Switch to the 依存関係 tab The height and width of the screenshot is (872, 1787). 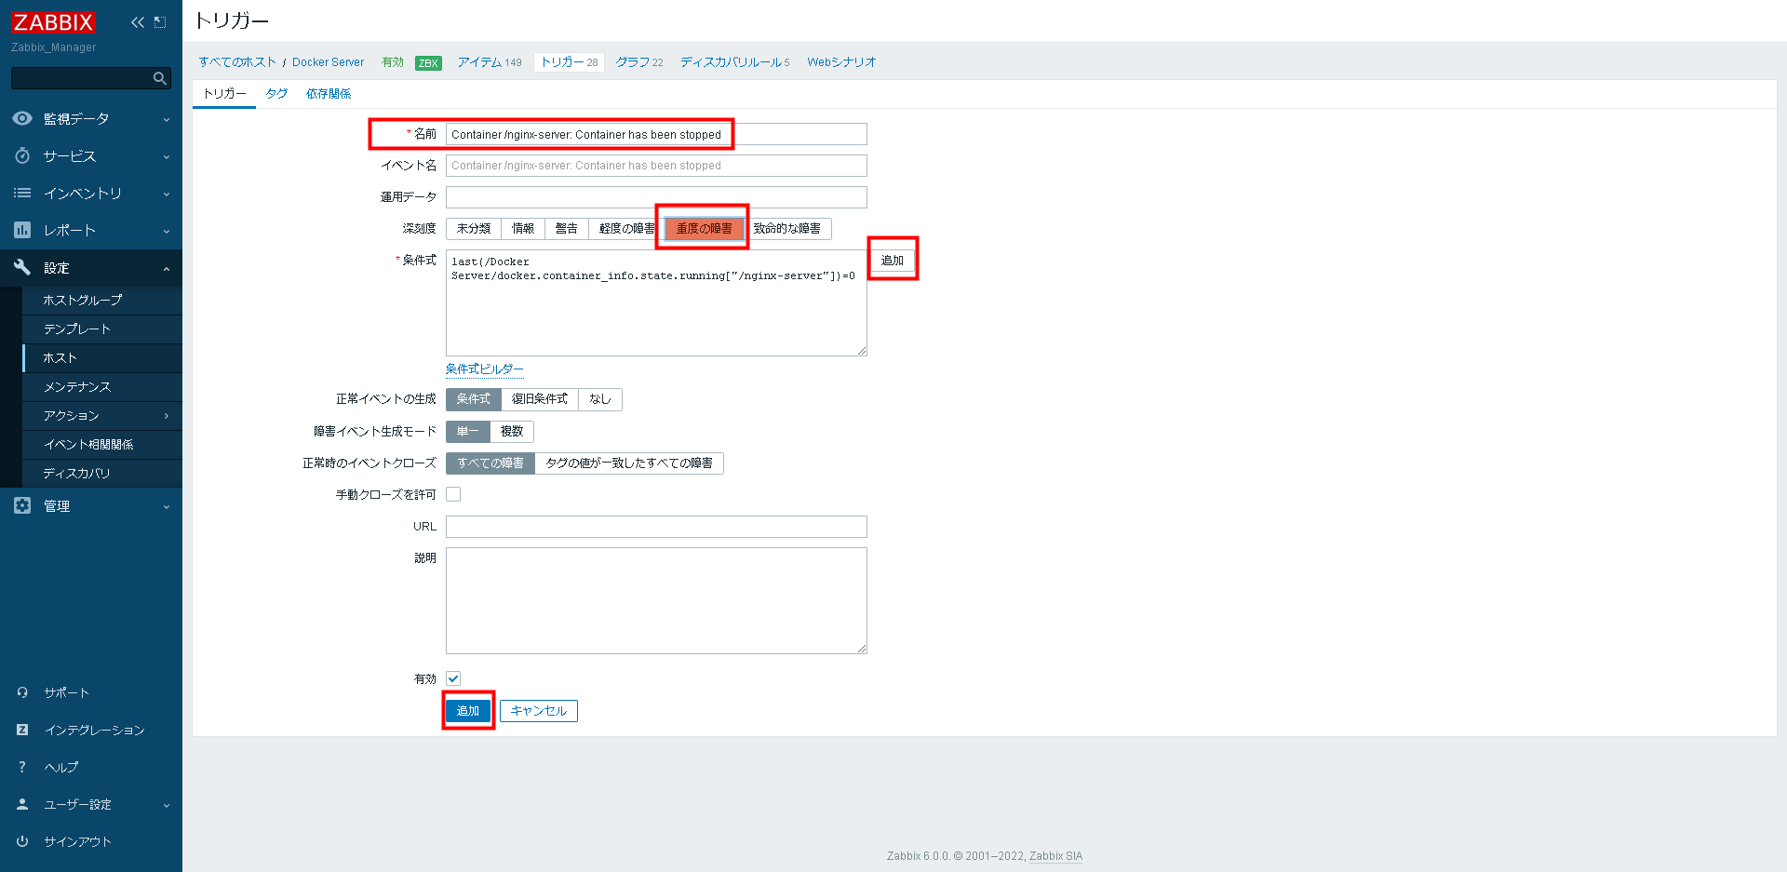[x=329, y=94]
